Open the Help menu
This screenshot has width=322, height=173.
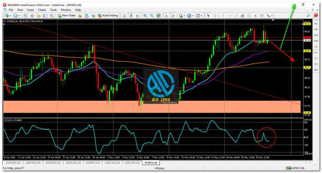pos(78,10)
